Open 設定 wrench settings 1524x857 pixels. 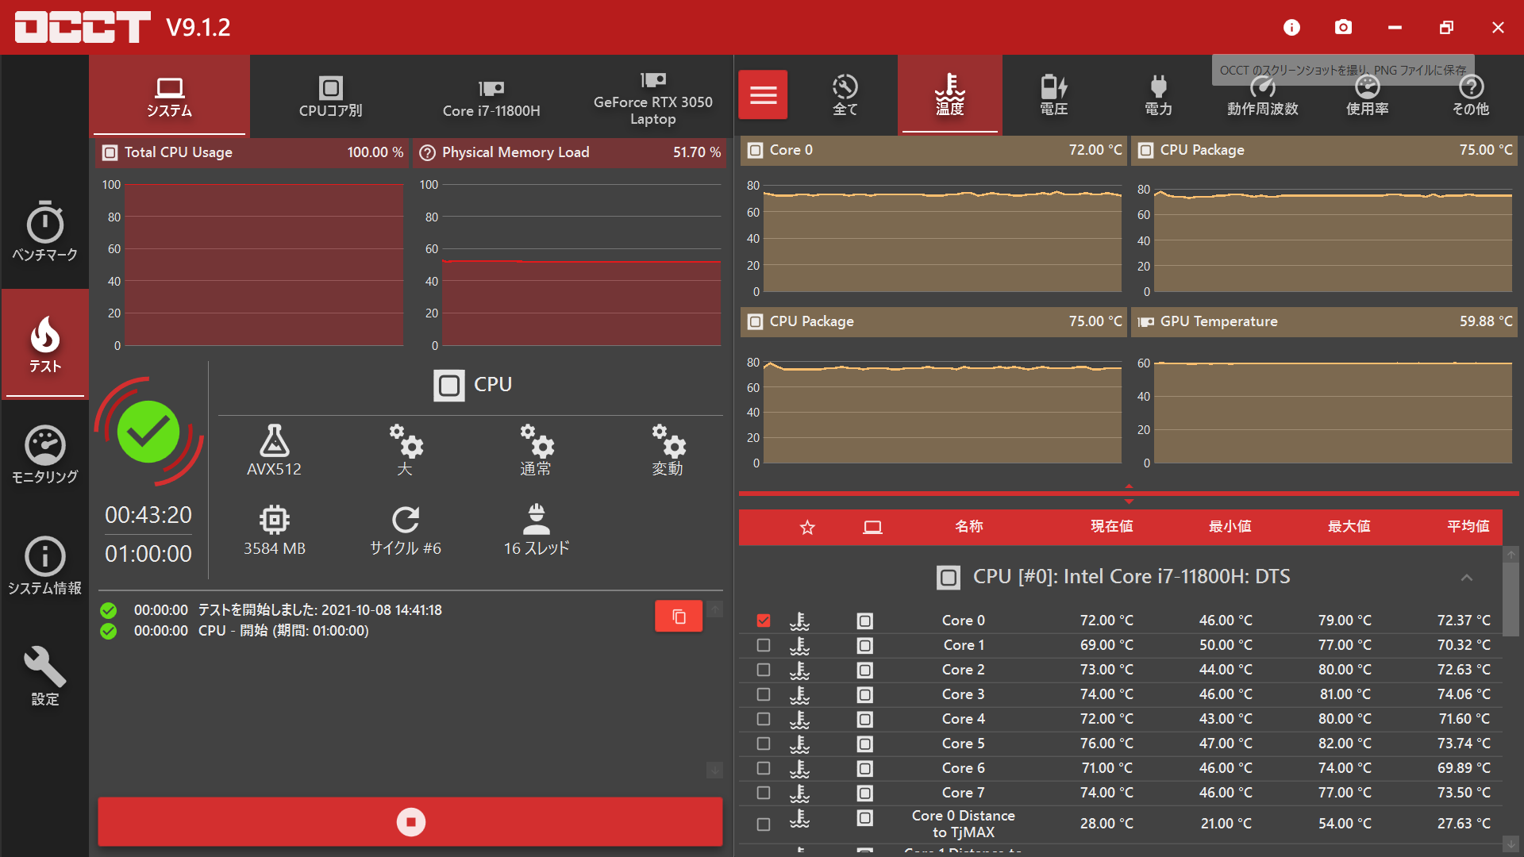point(44,676)
